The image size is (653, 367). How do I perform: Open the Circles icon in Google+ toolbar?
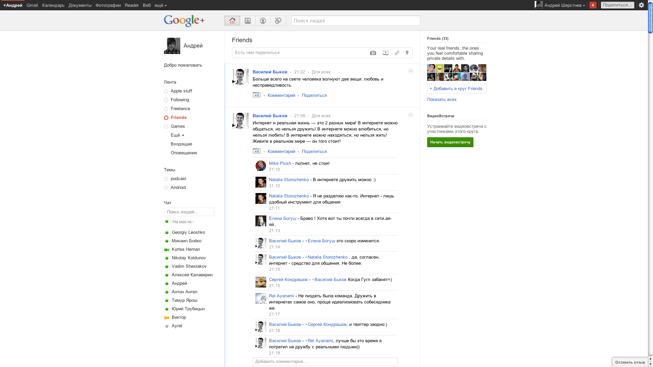point(278,21)
